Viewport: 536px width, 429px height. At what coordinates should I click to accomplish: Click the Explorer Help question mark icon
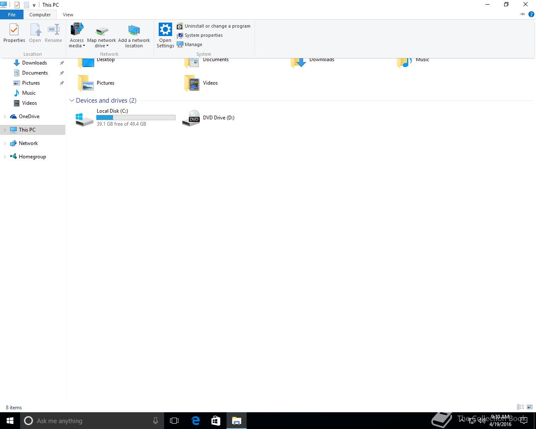pyautogui.click(x=531, y=14)
